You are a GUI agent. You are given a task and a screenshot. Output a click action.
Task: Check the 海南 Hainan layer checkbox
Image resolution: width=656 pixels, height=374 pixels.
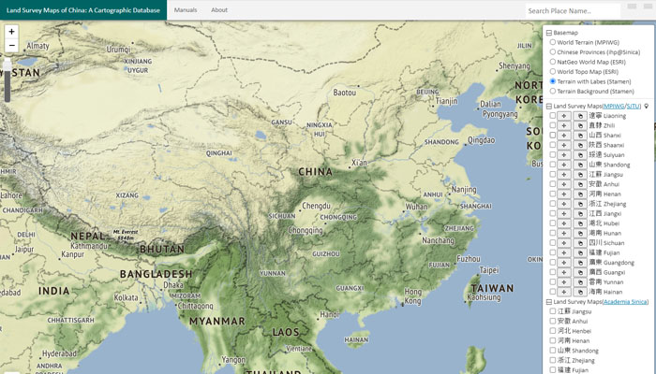553,292
